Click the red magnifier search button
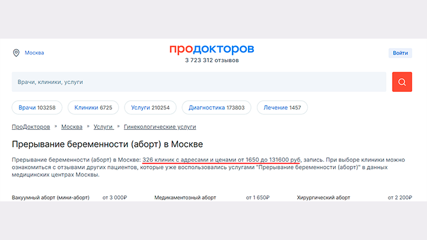 click(x=401, y=82)
